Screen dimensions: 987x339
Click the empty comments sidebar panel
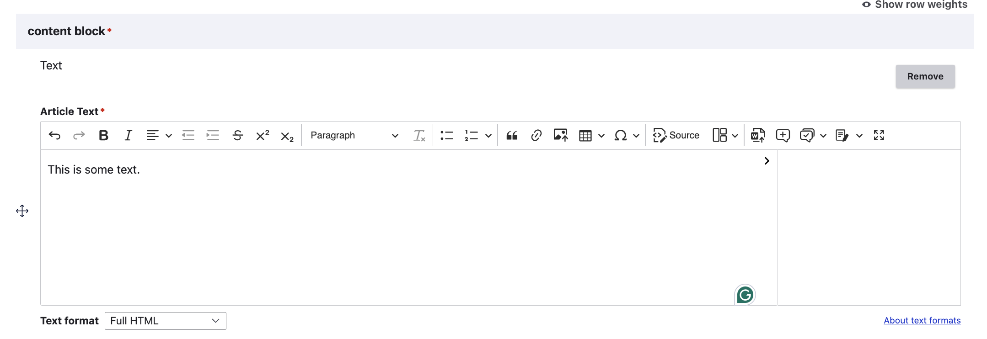[869, 228]
